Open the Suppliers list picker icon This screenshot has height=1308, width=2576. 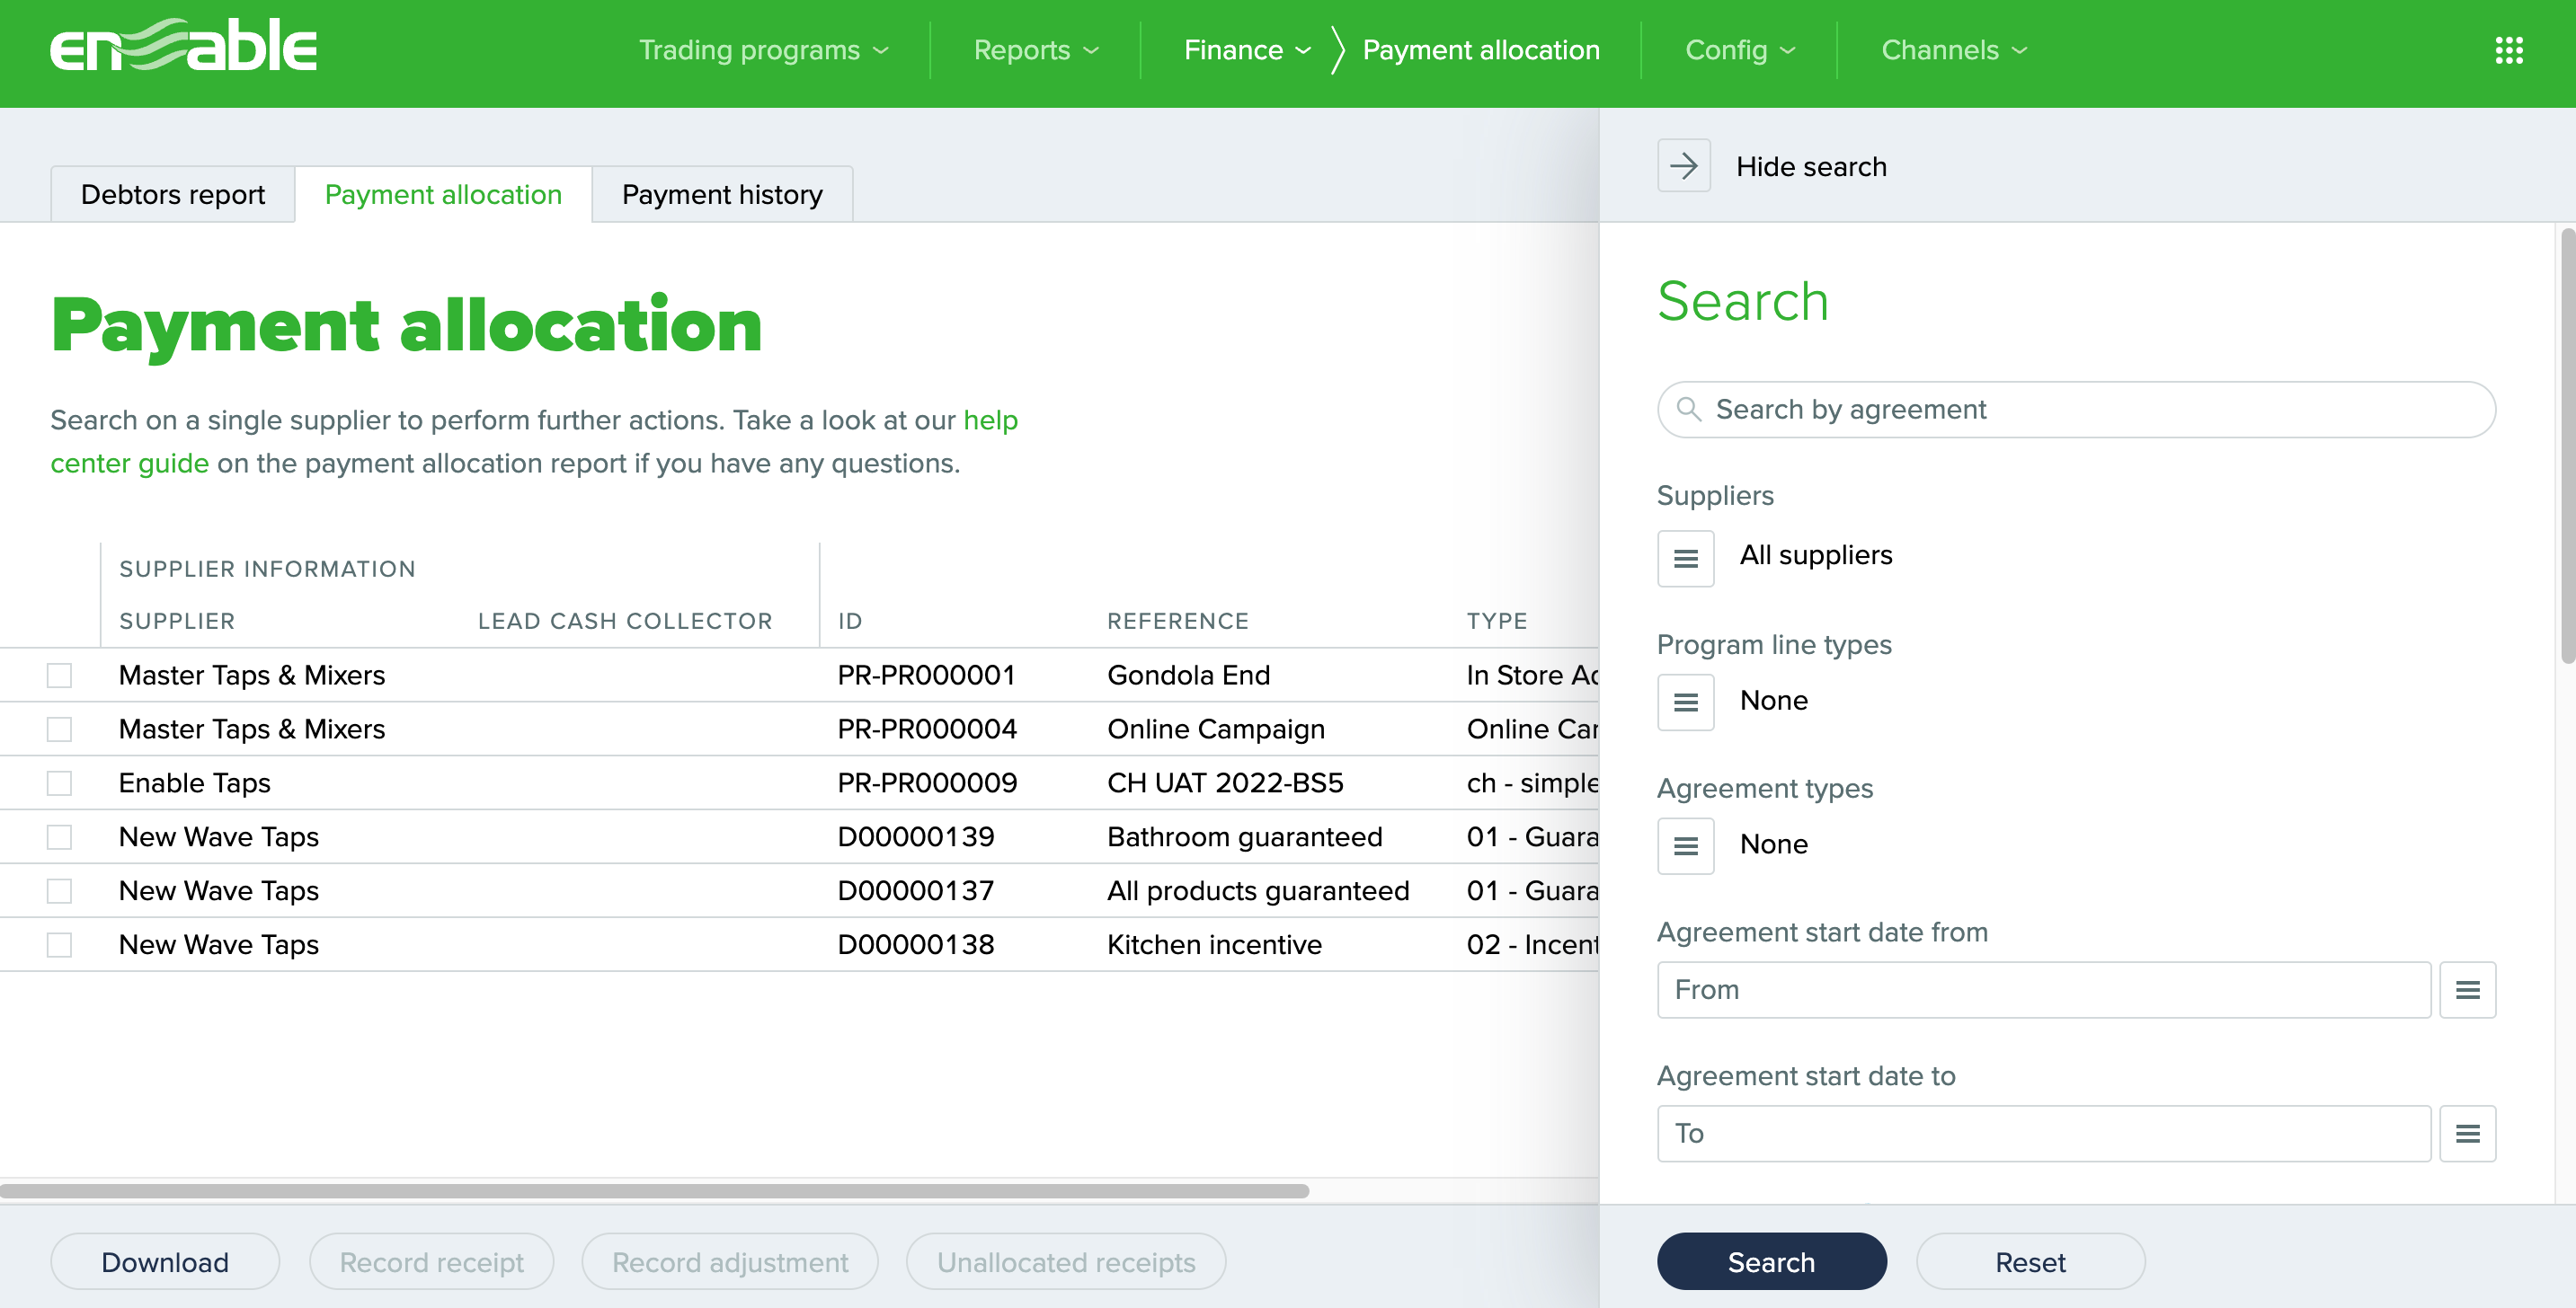pyautogui.click(x=1686, y=558)
